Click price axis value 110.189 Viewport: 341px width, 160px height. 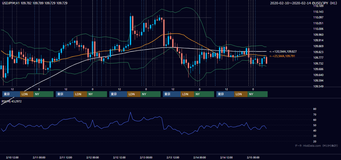319,6
